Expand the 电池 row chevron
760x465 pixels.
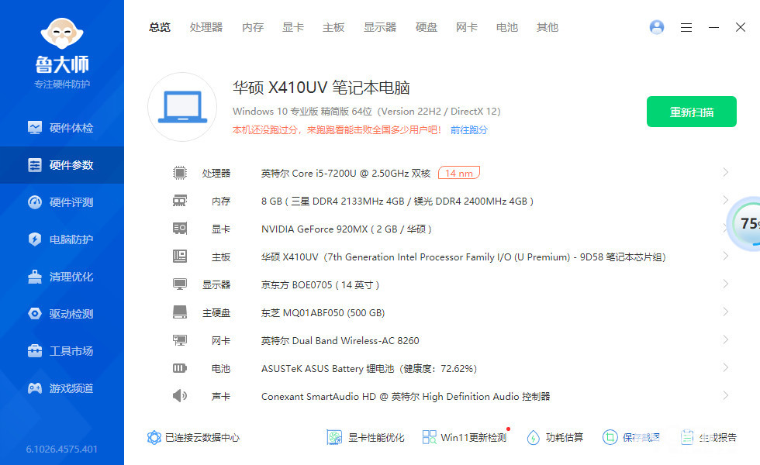(725, 368)
